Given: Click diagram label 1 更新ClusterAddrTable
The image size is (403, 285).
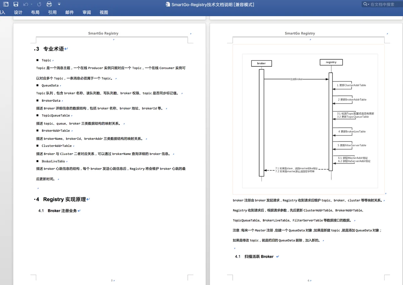Looking at the screenshot, I should pos(351,85).
